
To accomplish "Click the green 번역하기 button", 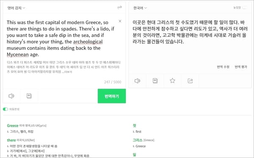I will coord(112,96).
